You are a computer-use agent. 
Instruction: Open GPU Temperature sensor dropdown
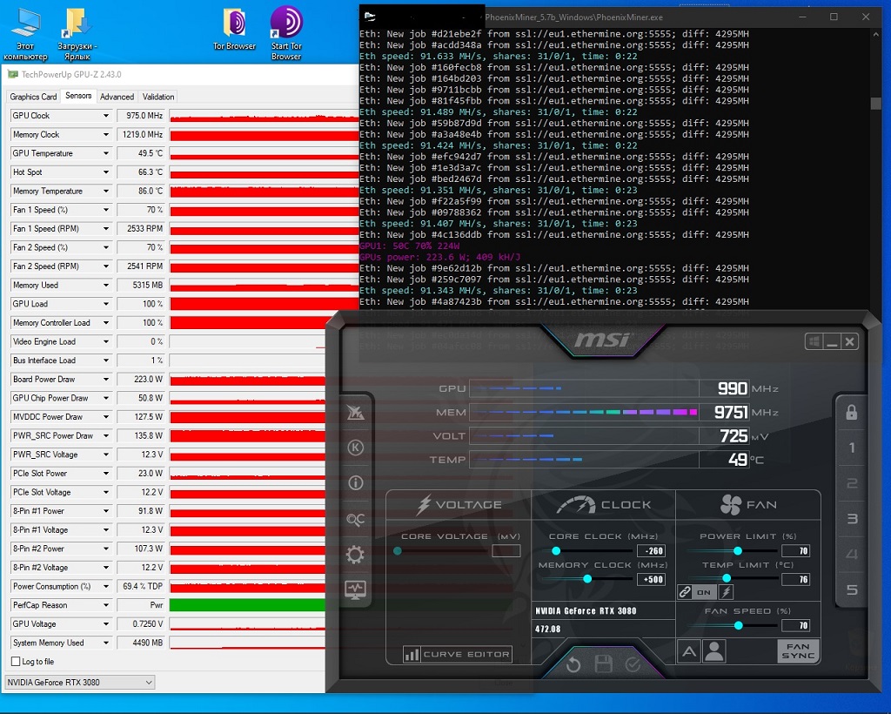point(105,153)
